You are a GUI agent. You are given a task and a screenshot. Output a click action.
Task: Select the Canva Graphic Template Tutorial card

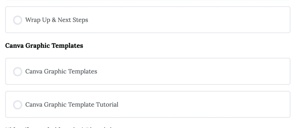(148, 104)
